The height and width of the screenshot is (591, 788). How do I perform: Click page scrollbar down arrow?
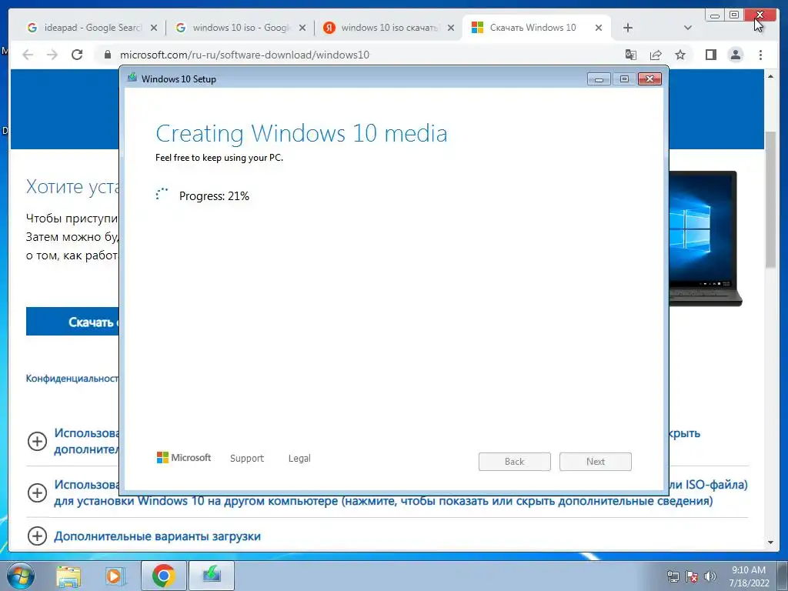click(x=770, y=543)
